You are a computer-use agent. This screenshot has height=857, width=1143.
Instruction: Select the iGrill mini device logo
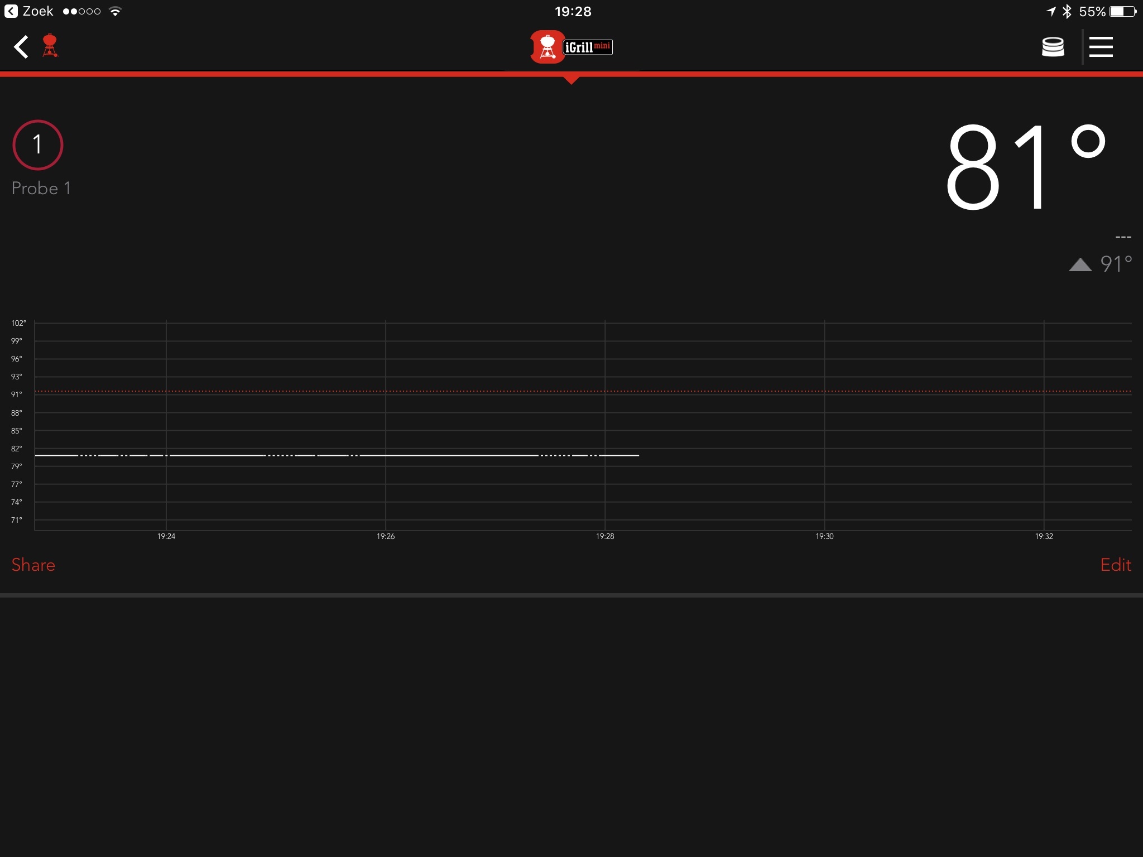click(571, 47)
